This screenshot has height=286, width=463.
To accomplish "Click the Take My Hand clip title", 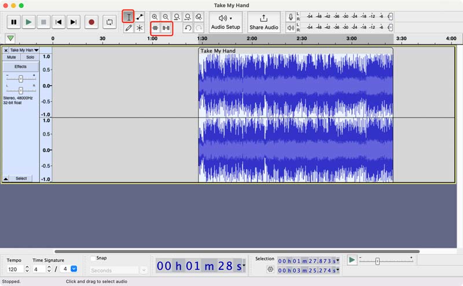I will [218, 51].
